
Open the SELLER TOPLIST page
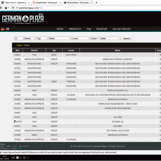point(122,29)
